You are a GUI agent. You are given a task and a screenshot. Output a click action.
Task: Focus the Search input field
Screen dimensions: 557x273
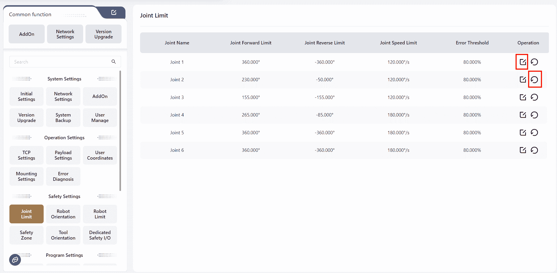click(x=60, y=62)
